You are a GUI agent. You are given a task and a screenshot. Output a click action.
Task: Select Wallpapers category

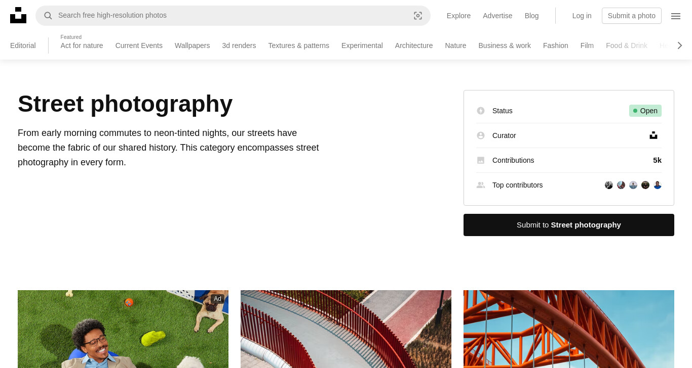192,45
